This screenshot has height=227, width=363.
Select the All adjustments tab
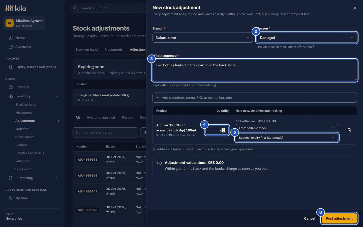click(x=78, y=117)
